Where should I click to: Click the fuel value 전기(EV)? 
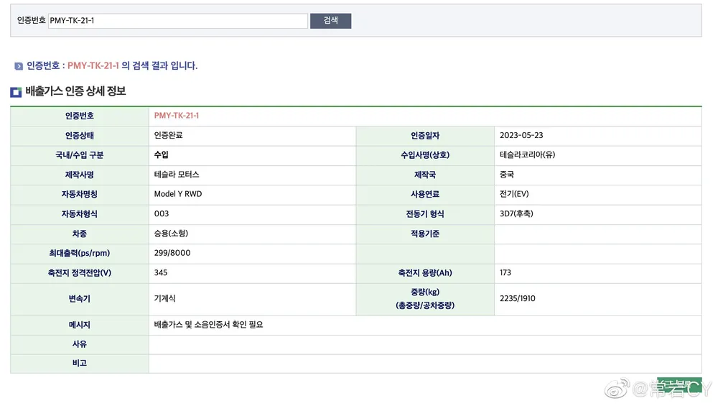coord(514,194)
